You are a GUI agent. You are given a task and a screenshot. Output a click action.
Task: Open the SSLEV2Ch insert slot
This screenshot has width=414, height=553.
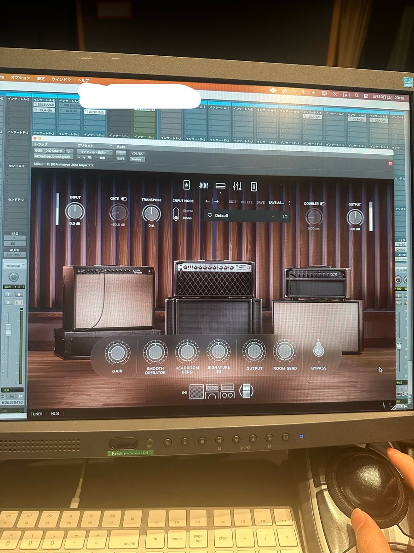44,105
